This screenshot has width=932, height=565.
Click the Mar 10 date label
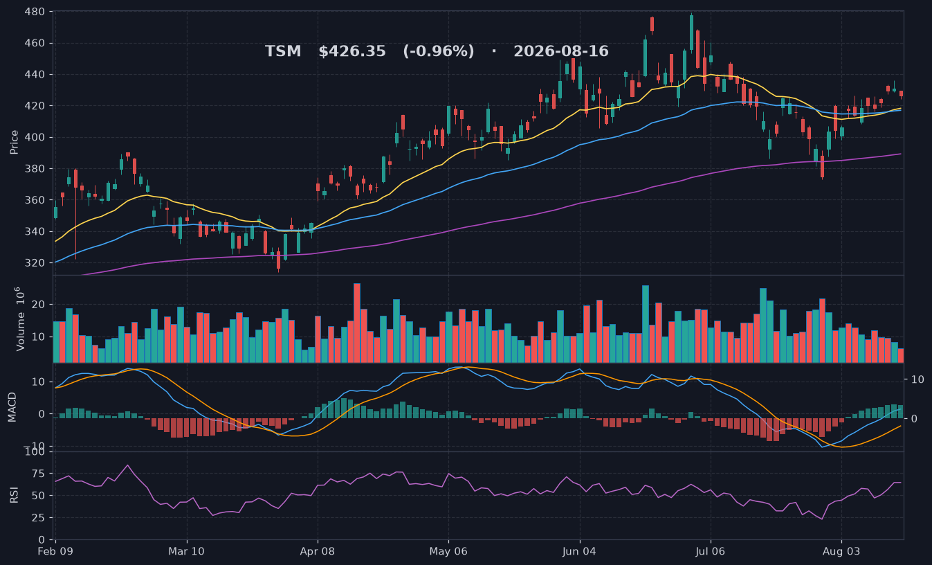(x=187, y=552)
